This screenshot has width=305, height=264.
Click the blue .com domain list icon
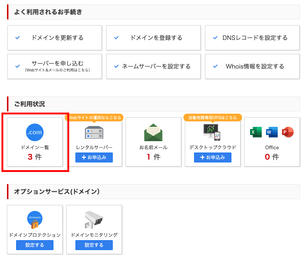35,132
